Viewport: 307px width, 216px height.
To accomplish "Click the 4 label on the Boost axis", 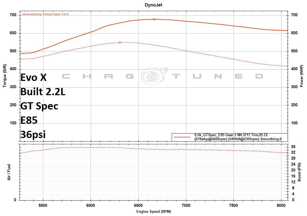I will 293,194.
